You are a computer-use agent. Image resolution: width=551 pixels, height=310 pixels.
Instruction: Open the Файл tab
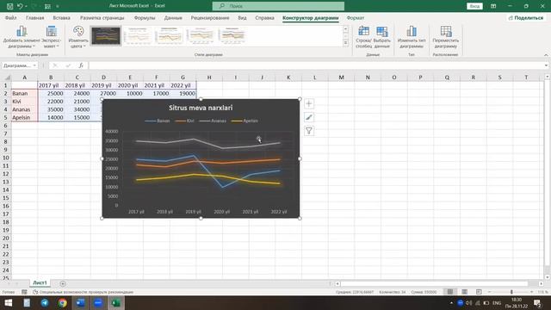pos(10,18)
